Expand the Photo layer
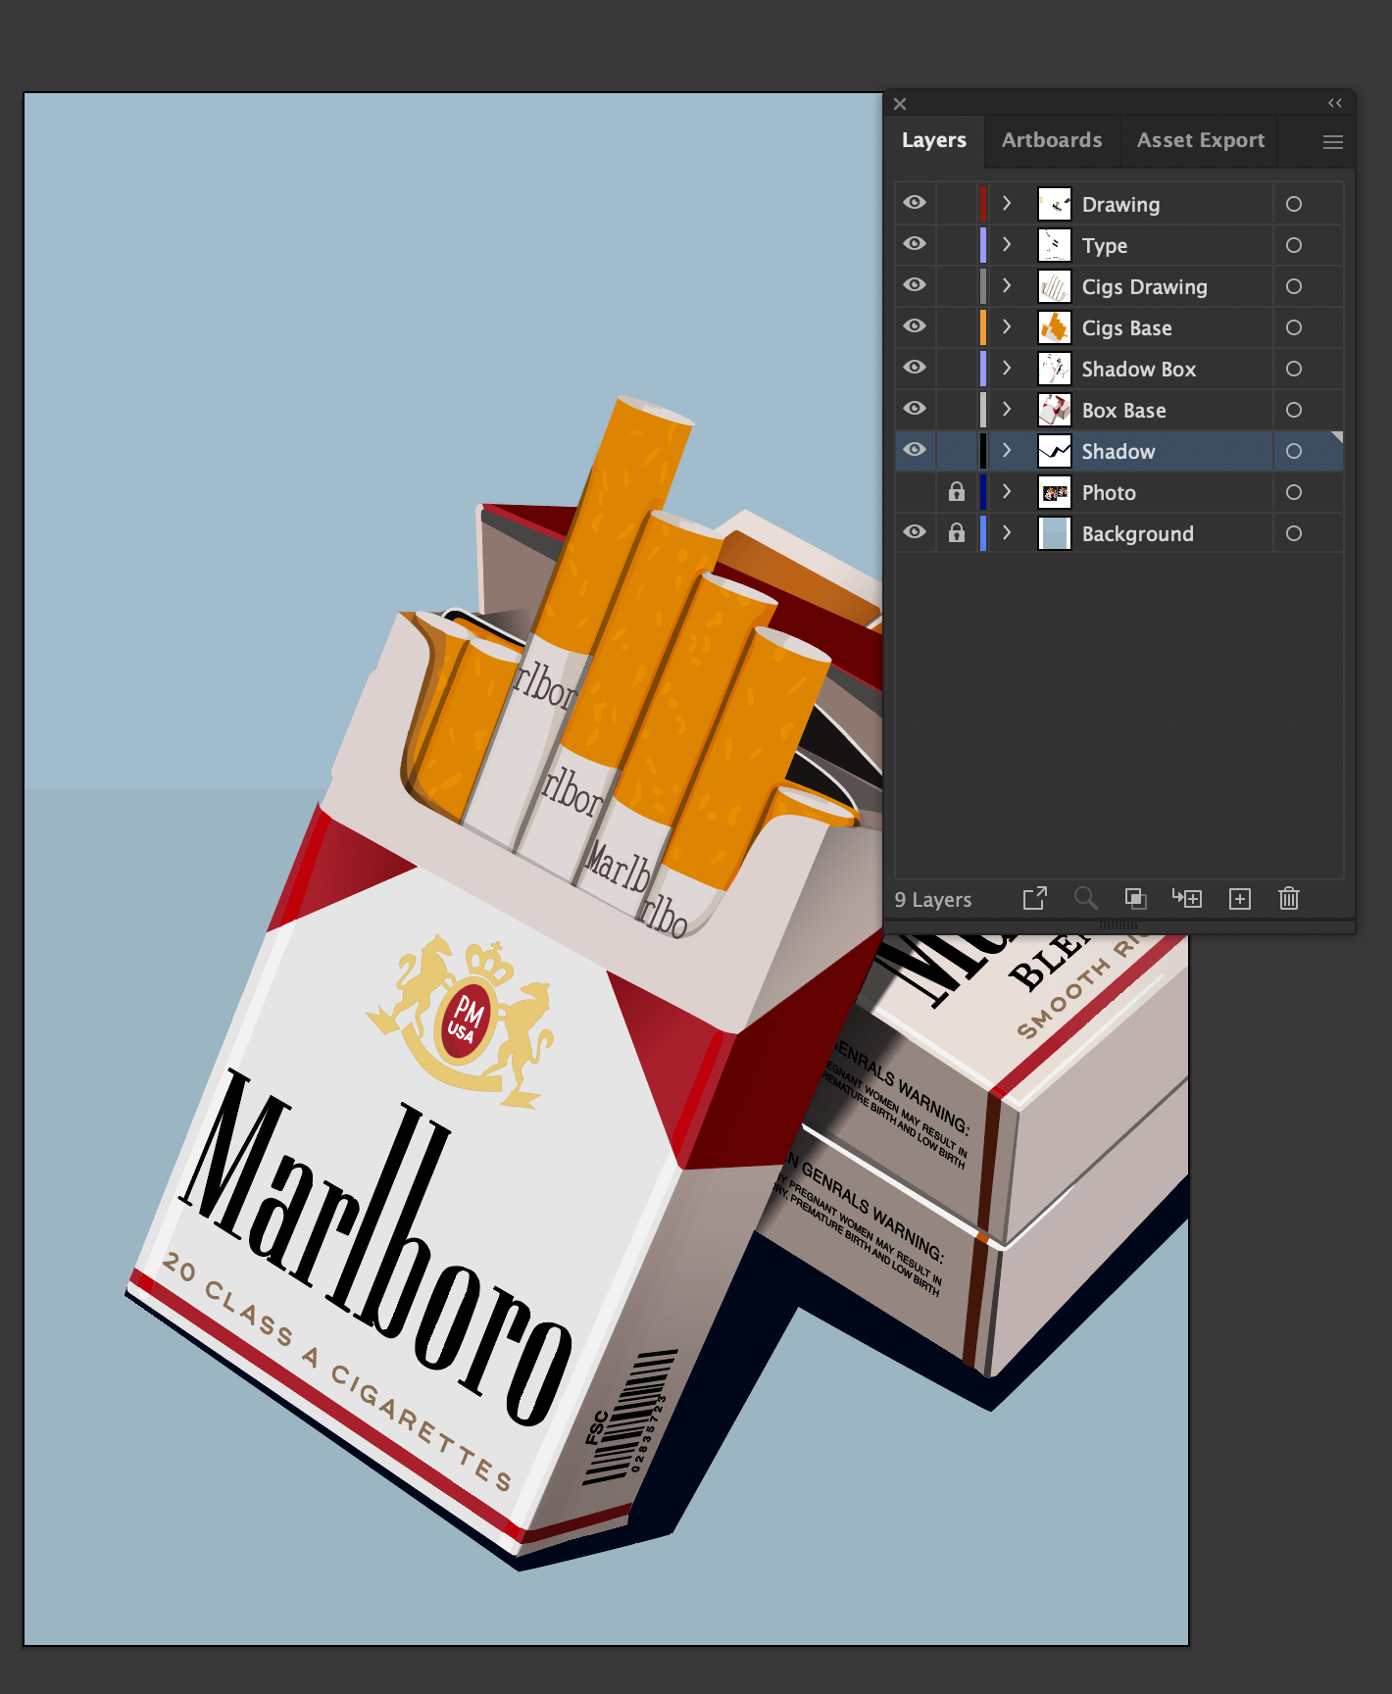The image size is (1392, 1694). pos(1007,491)
